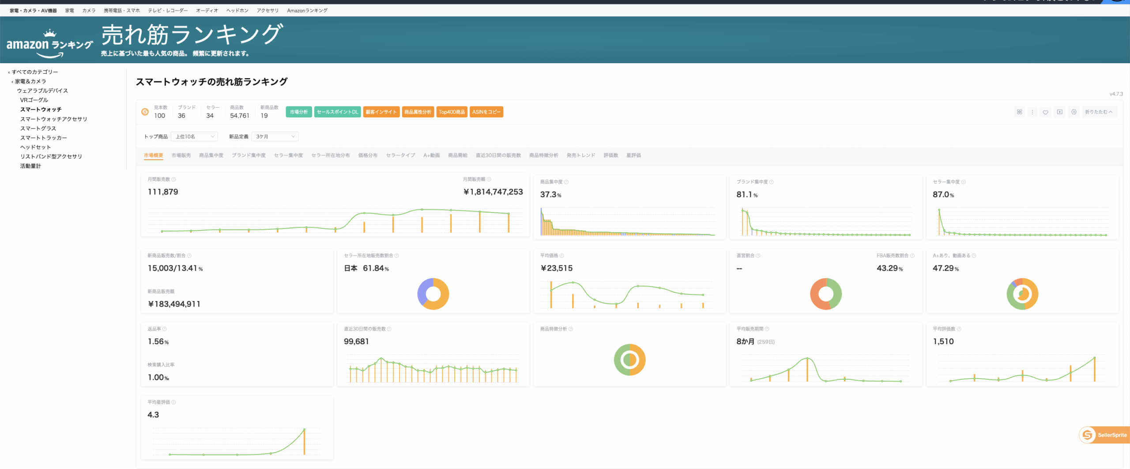Switch to the セラー所在地分布 tab
This screenshot has height=469, width=1130.
point(331,155)
